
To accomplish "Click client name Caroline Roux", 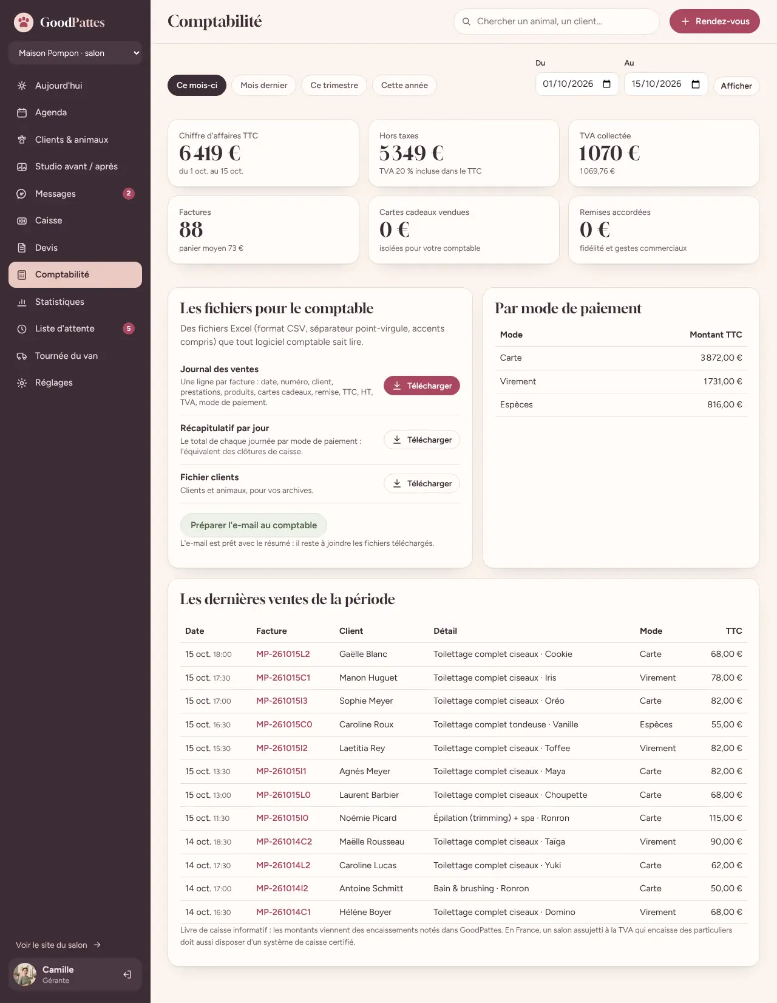I will (366, 724).
